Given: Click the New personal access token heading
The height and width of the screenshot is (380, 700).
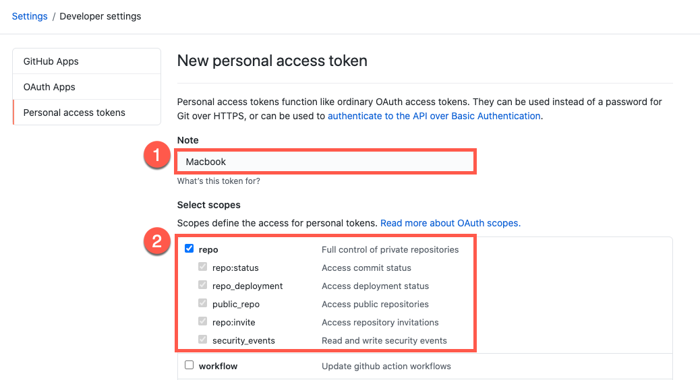Looking at the screenshot, I should pyautogui.click(x=272, y=61).
